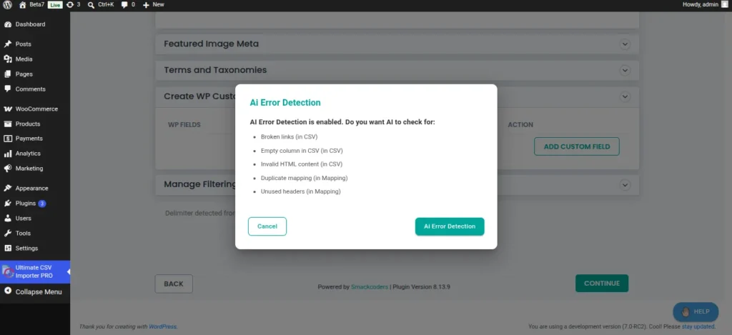Open the Posts menu label
The image size is (732, 335).
[x=24, y=44]
